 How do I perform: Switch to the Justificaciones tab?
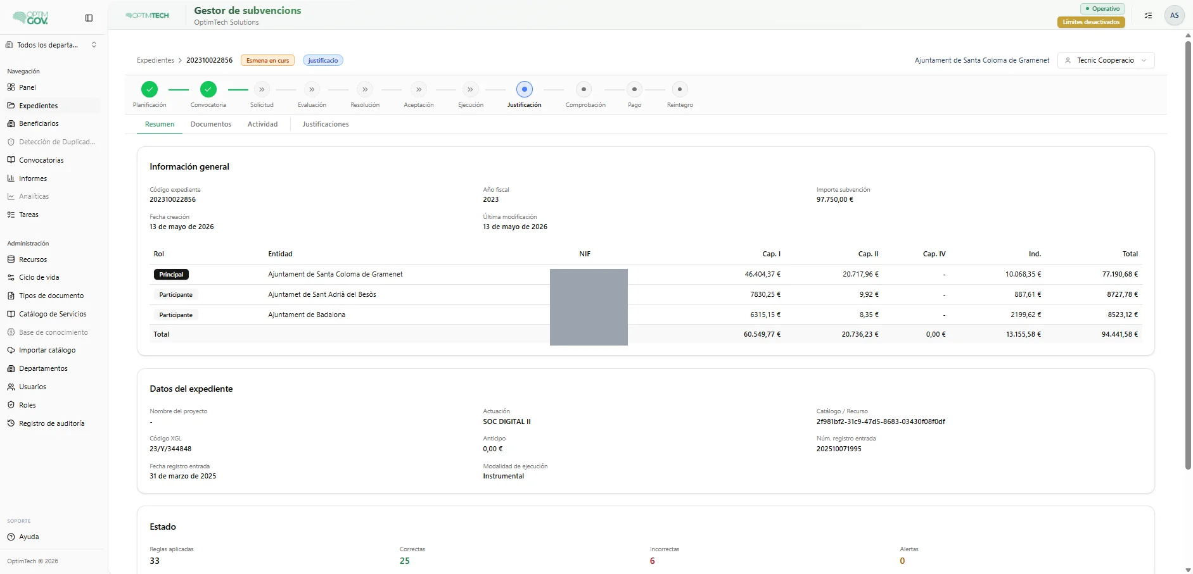click(326, 124)
